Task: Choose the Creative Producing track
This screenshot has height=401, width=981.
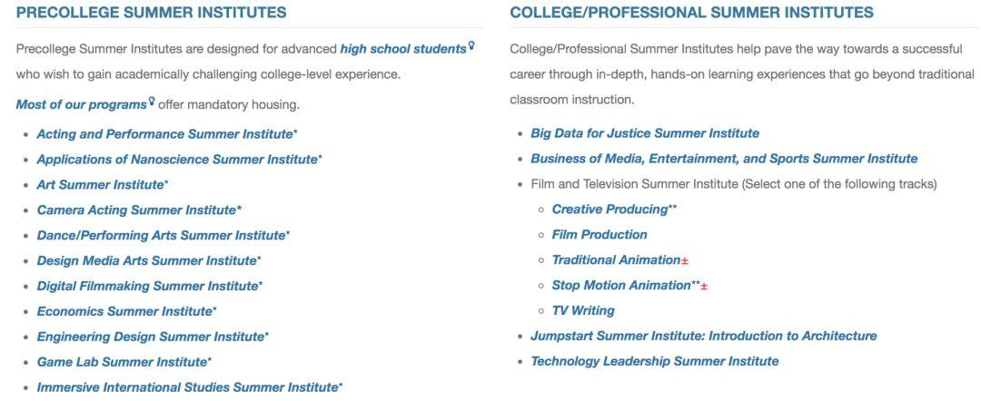Action: pyautogui.click(x=609, y=210)
